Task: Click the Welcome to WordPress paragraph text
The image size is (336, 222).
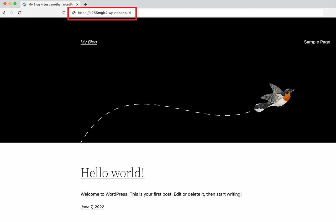Action: pos(161,194)
